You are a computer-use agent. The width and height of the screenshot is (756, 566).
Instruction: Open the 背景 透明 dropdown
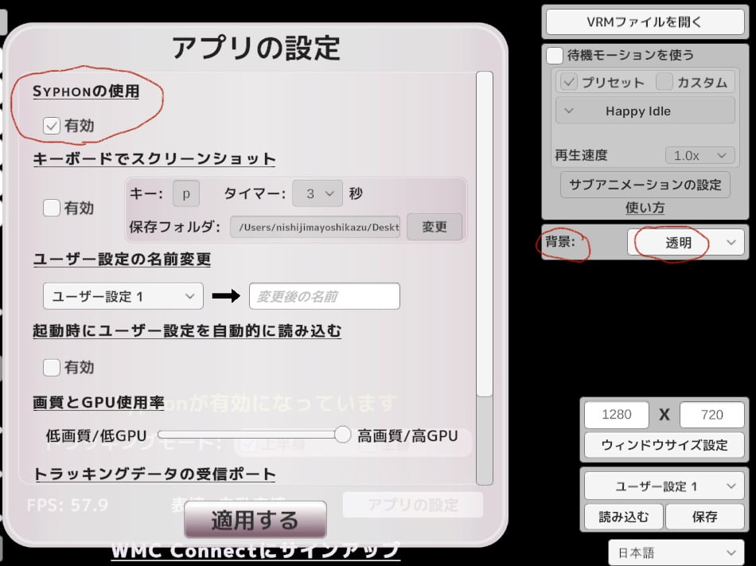(x=687, y=244)
